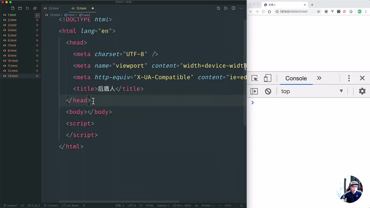
Task: Open DevTools customize three-dot menu
Action: coord(349,78)
